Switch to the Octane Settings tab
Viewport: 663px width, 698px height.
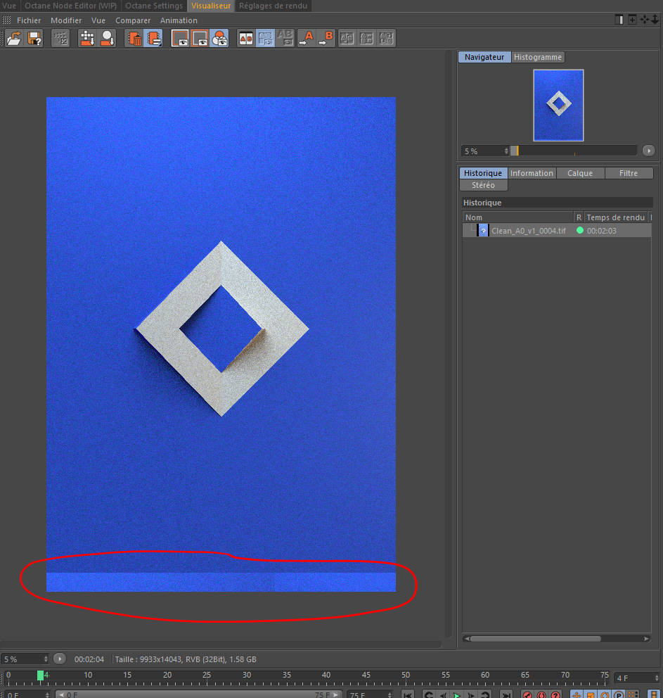154,6
